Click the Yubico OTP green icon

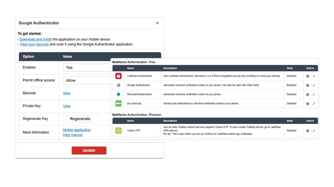(x=118, y=131)
